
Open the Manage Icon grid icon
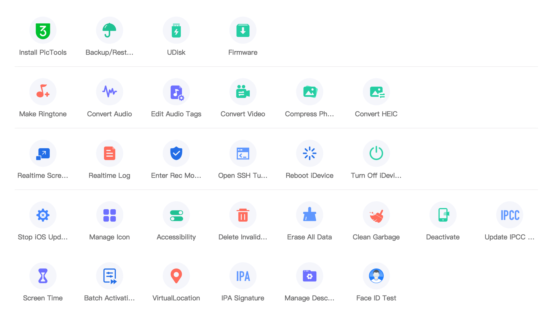pyautogui.click(x=110, y=215)
